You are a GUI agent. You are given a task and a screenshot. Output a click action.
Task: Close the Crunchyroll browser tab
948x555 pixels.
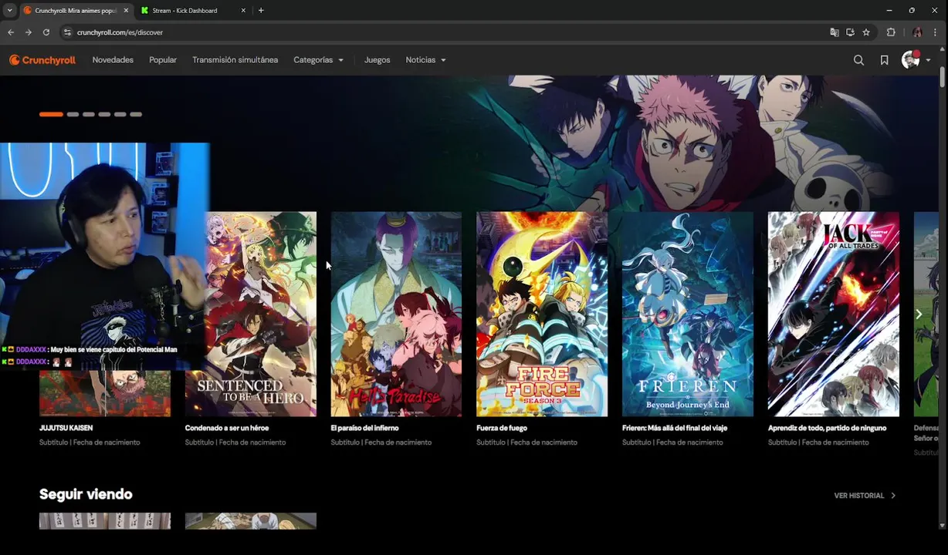pyautogui.click(x=126, y=11)
